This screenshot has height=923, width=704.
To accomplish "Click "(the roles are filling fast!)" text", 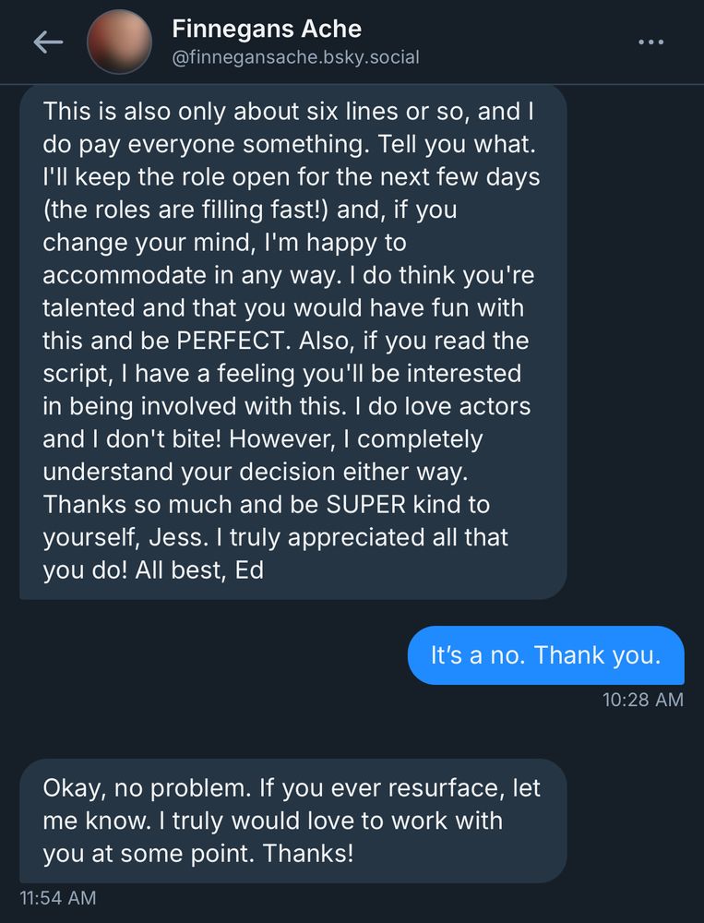I will point(185,210).
